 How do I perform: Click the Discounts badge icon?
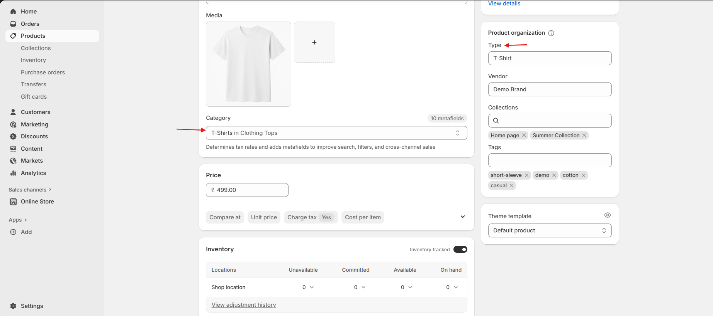(13, 136)
